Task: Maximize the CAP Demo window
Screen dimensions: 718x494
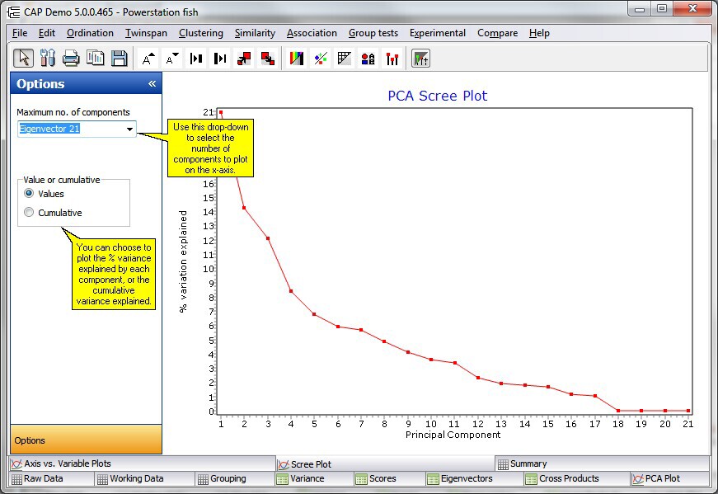Action: click(x=662, y=9)
